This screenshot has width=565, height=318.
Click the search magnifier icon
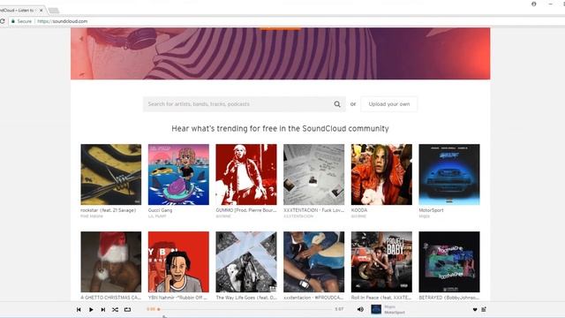(337, 104)
